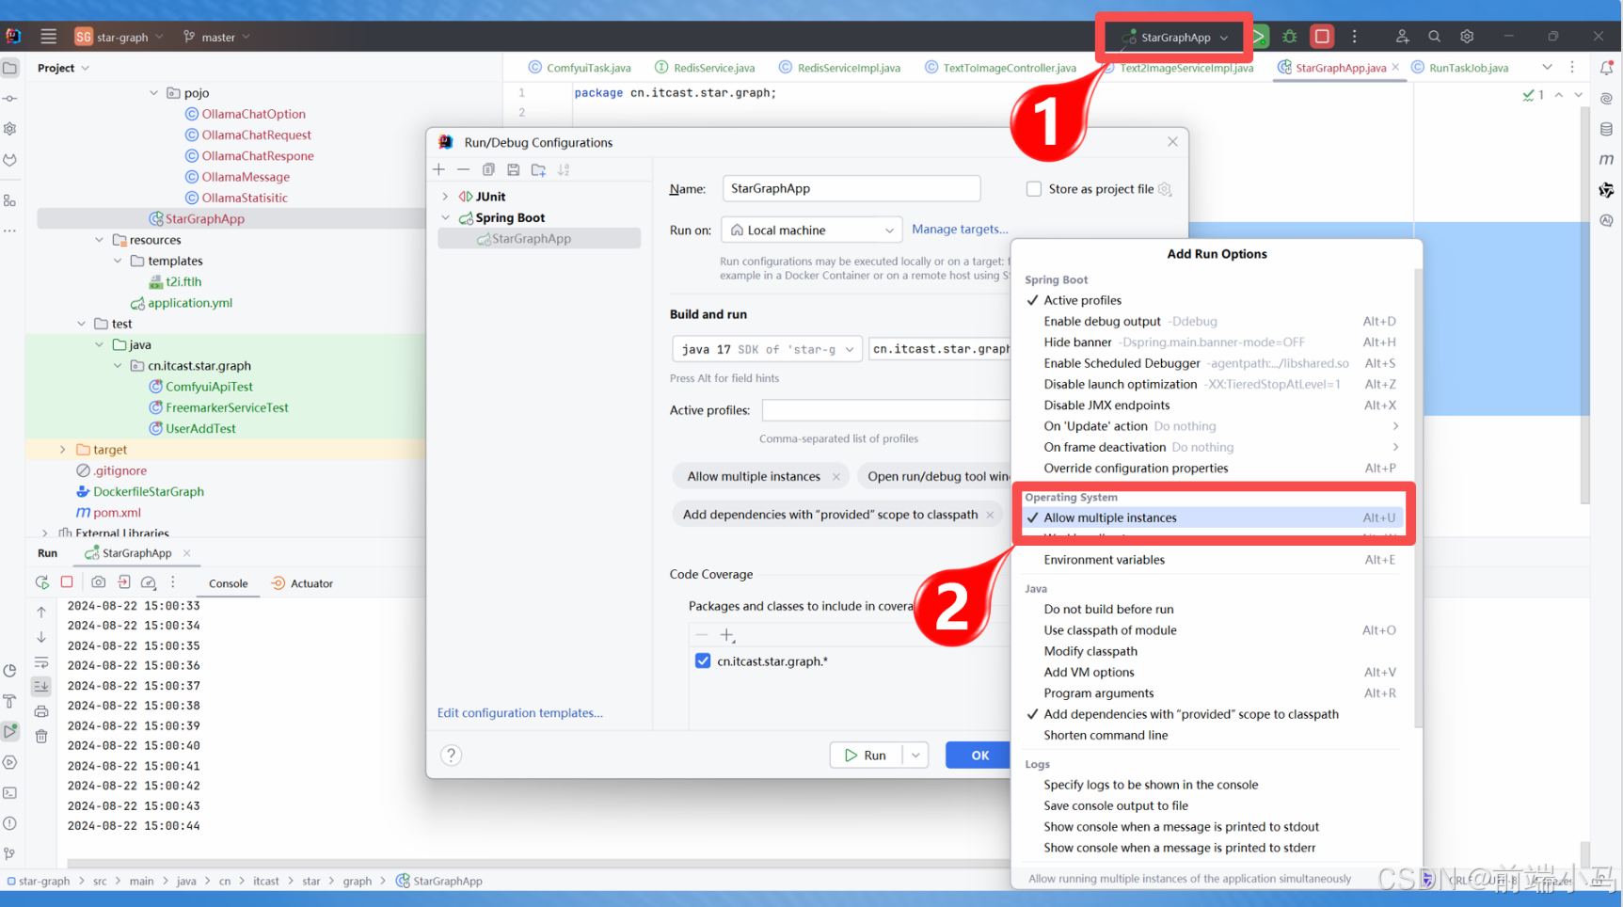
Task: Open Local machine Run on dropdown
Action: tap(811, 230)
